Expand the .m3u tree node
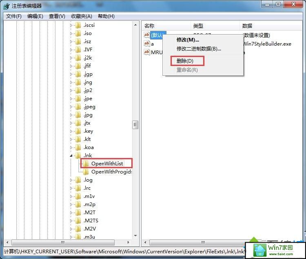Image resolution: width=306 pixels, height=259 pixels. point(71,237)
